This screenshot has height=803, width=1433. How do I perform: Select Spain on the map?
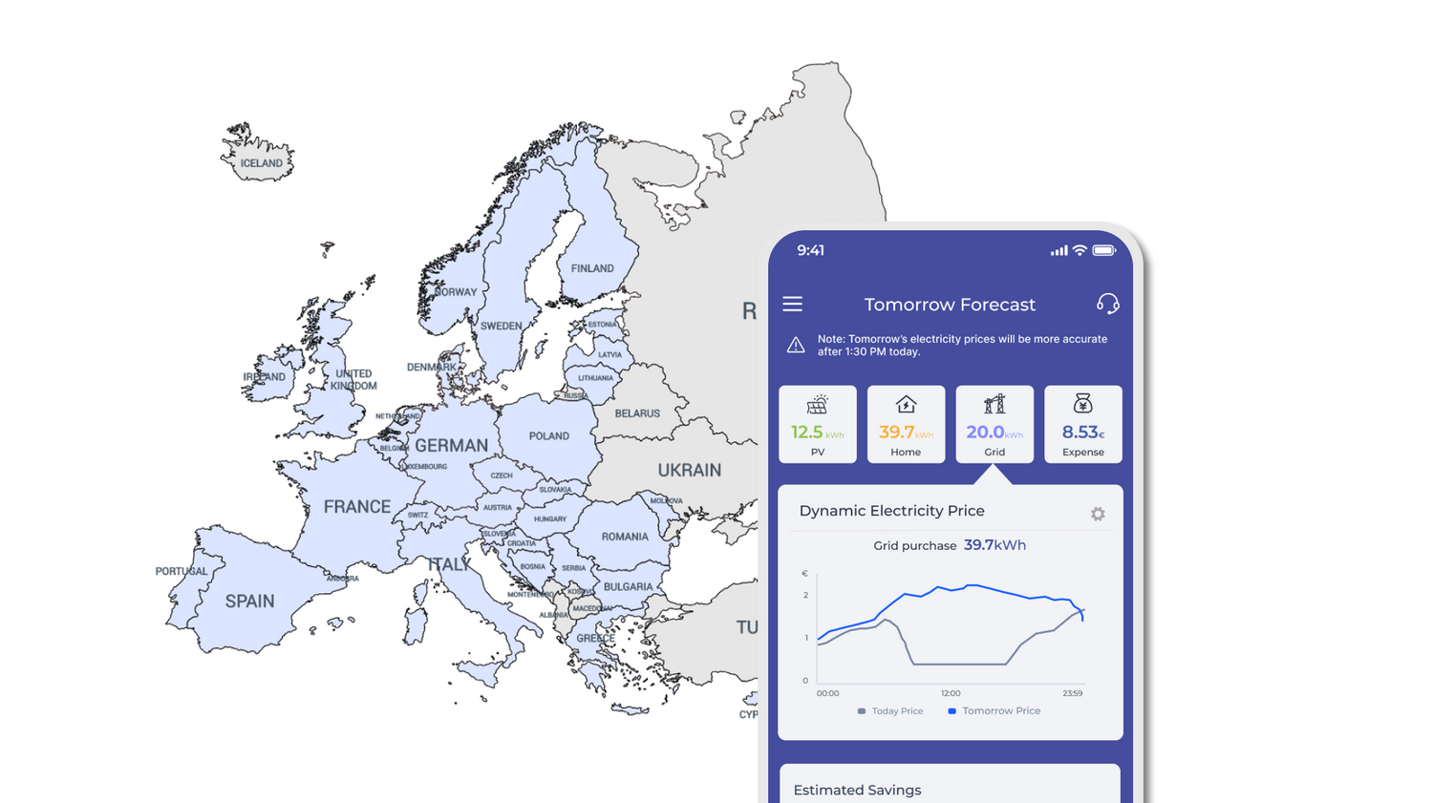(249, 602)
